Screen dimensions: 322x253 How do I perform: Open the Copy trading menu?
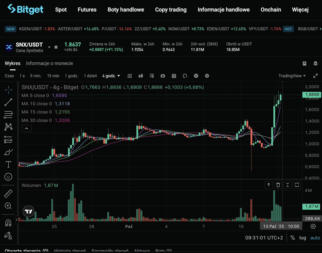pyautogui.click(x=171, y=10)
